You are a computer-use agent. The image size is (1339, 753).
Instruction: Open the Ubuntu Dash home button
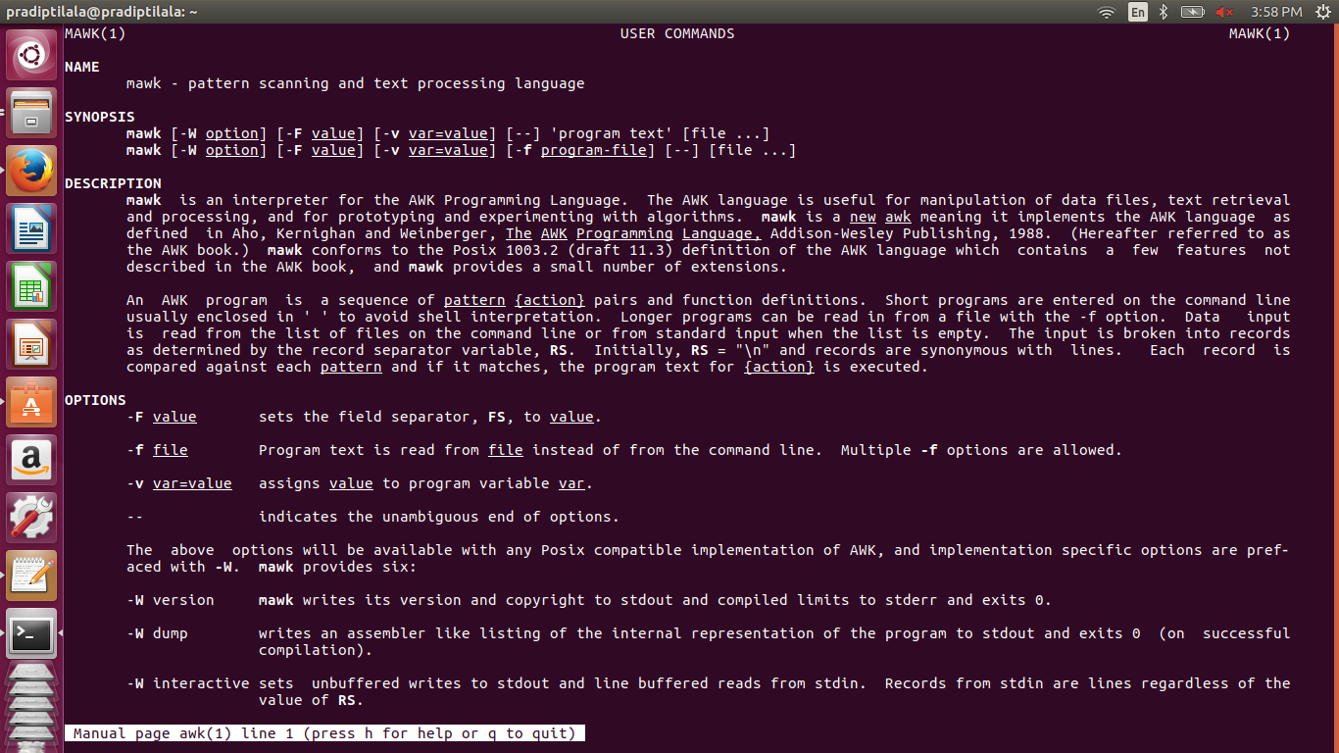[31, 54]
